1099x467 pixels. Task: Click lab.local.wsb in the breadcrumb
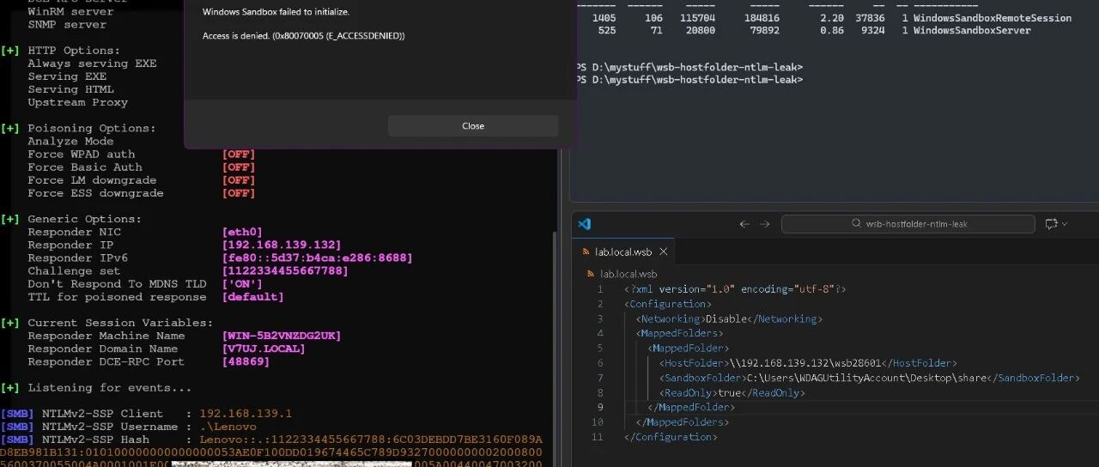[627, 274]
